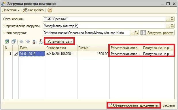Viewport: 178px width, 110px height.
Task: Check all rows with the green checkmark icon
Action: click(7, 41)
